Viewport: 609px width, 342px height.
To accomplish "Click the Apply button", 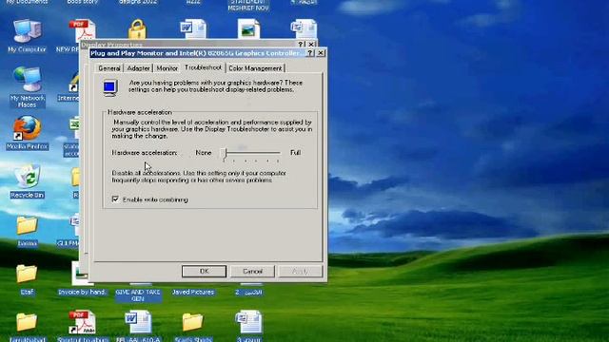I will click(x=300, y=271).
